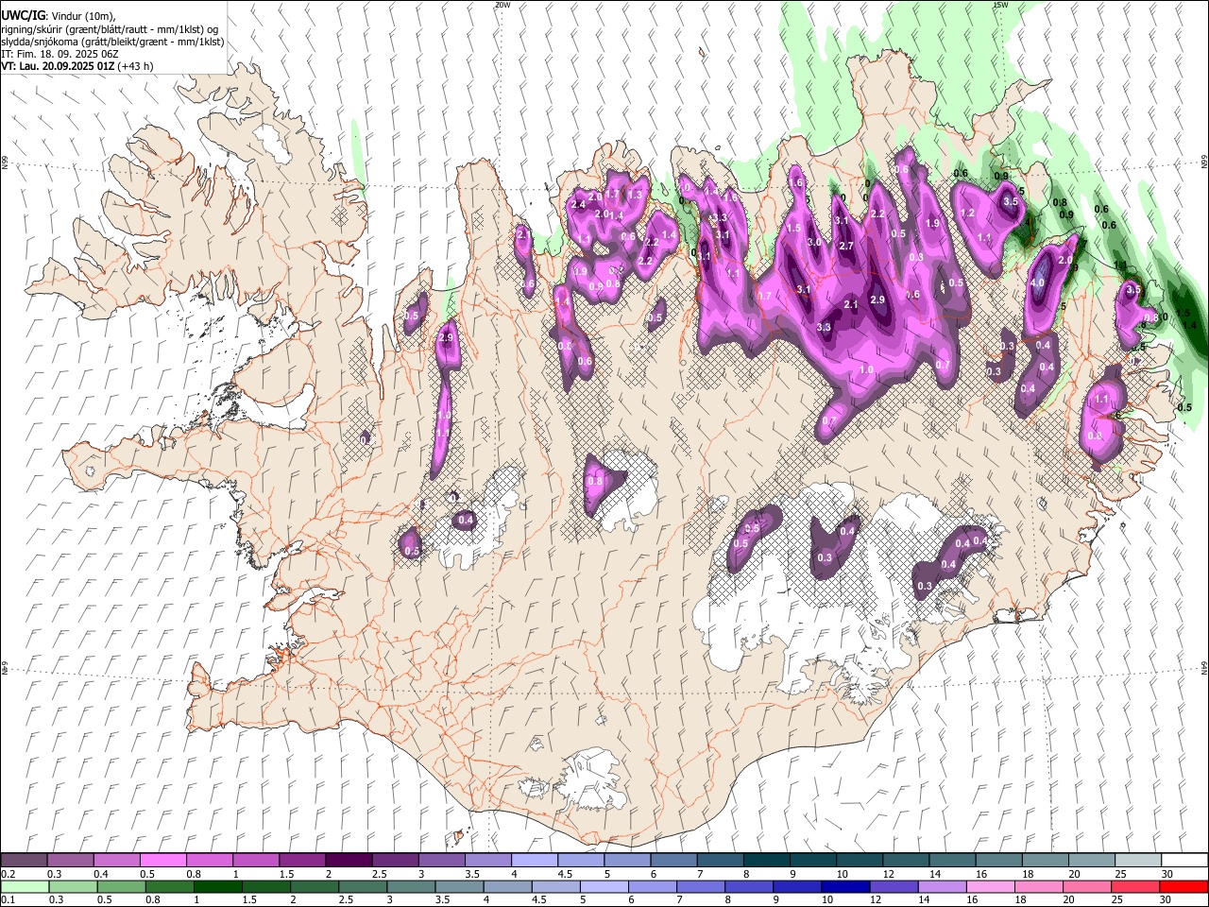Screen dimensions: 1209x907
Task: Click the '2.4' snowfall value on the map
Action: click(579, 204)
